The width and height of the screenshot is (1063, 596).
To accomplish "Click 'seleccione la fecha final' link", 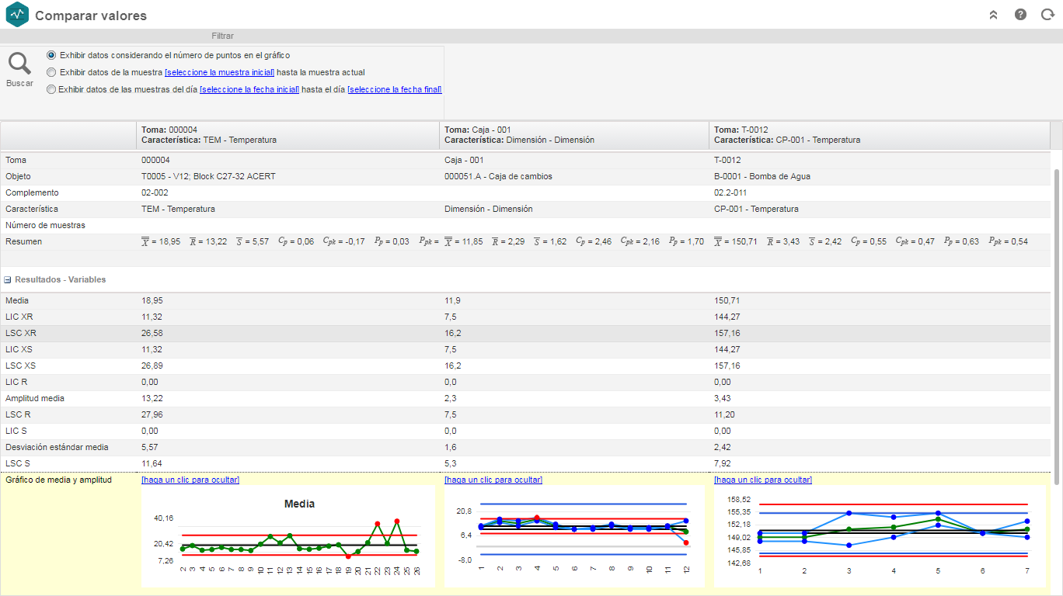I will click(395, 89).
